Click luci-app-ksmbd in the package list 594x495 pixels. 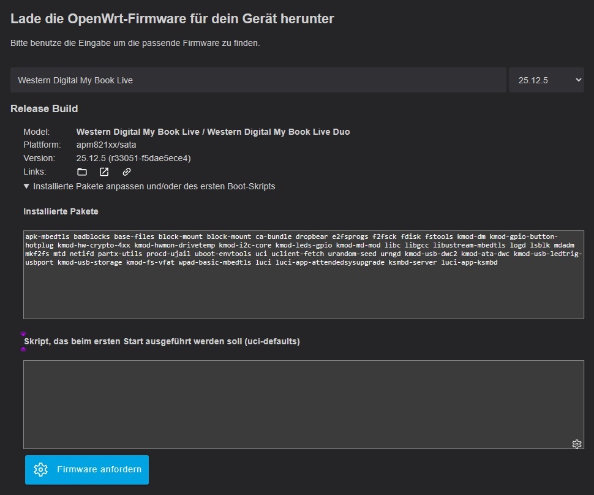coord(469,262)
